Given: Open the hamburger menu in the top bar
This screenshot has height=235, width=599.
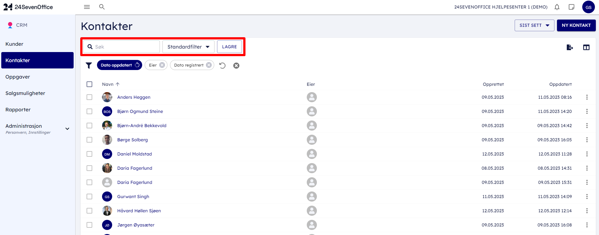Looking at the screenshot, I should click(x=87, y=7).
